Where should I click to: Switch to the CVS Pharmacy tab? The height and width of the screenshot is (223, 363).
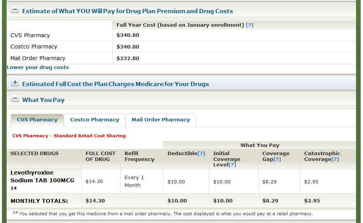click(37, 120)
